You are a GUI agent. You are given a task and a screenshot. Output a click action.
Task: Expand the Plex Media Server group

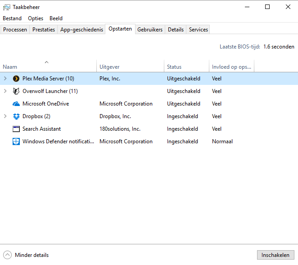[5, 79]
